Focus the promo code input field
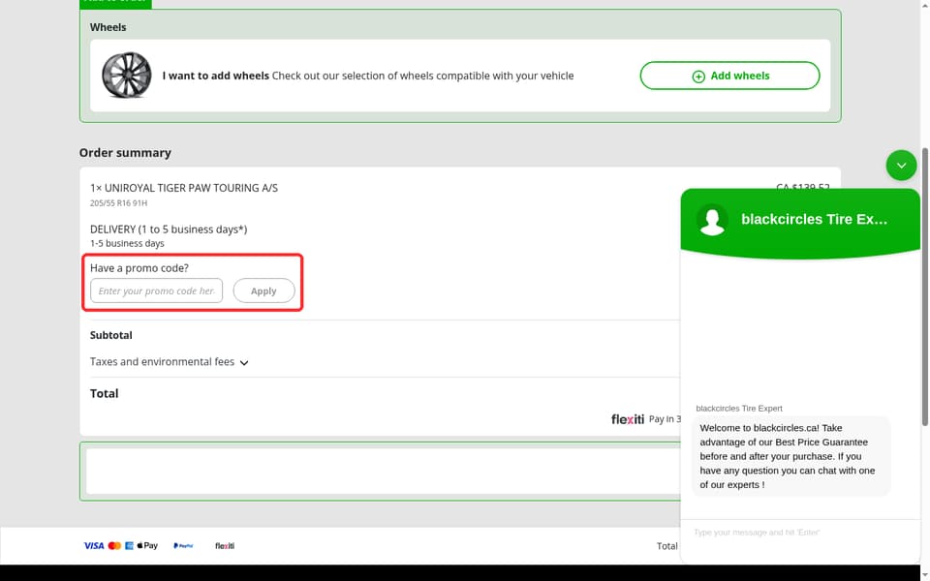 click(157, 290)
